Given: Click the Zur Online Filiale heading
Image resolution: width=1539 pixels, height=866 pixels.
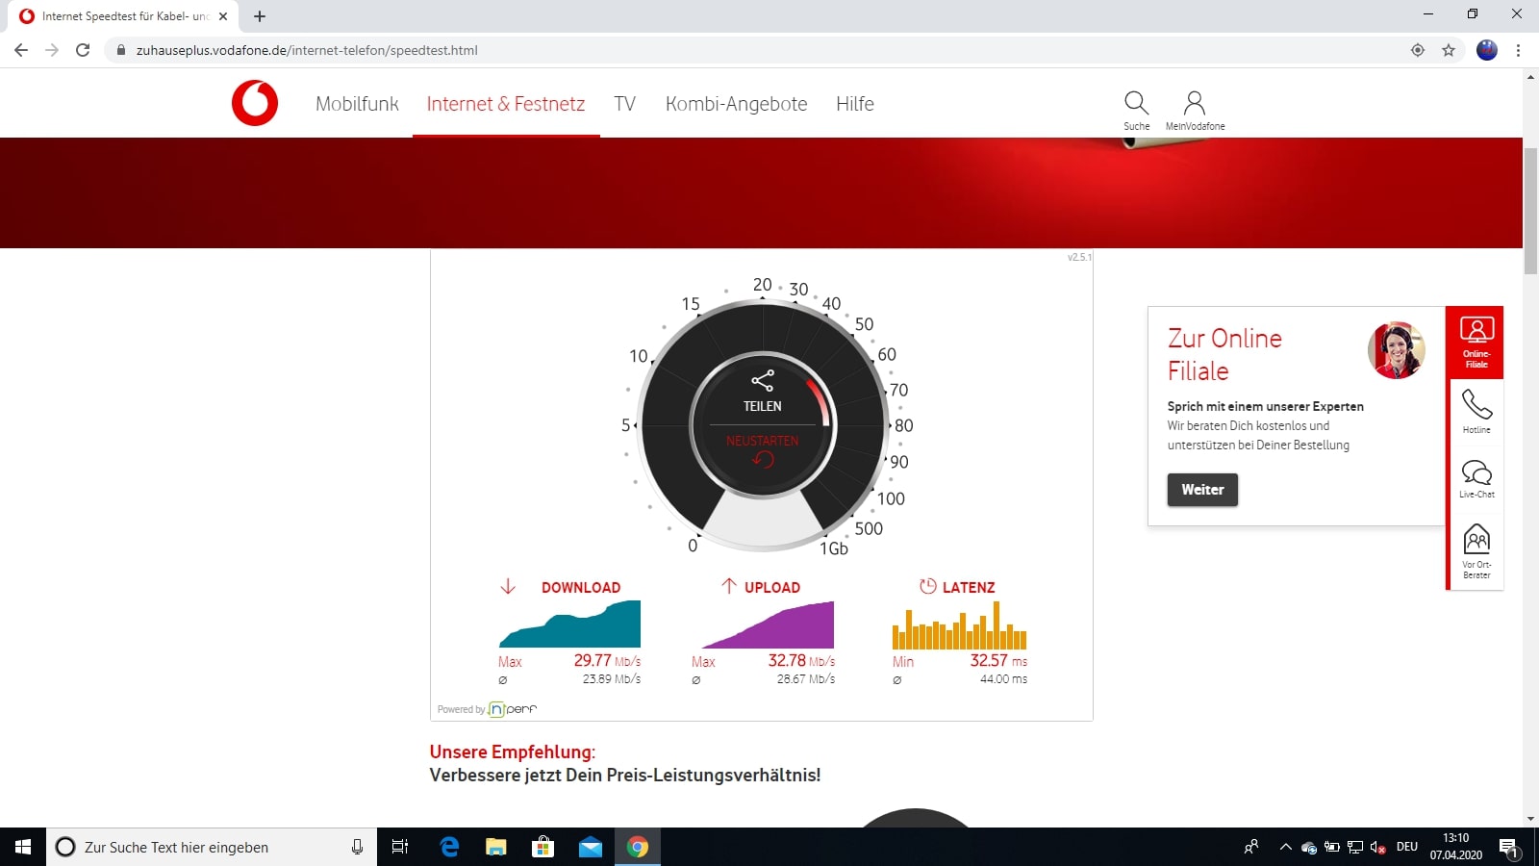Looking at the screenshot, I should (x=1225, y=354).
